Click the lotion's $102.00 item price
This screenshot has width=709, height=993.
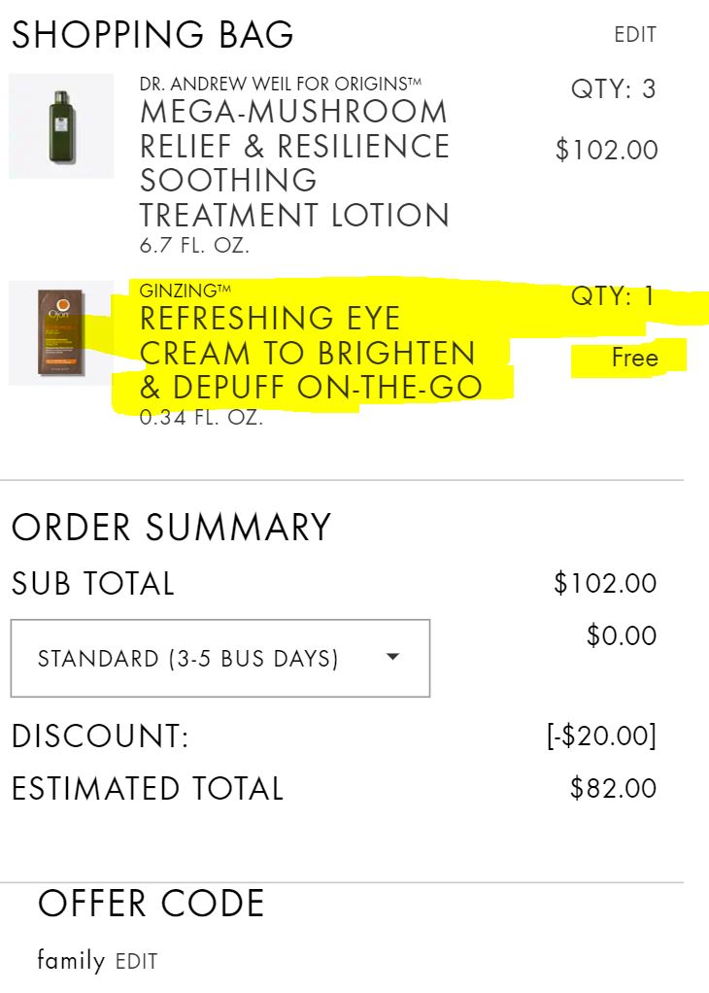606,151
